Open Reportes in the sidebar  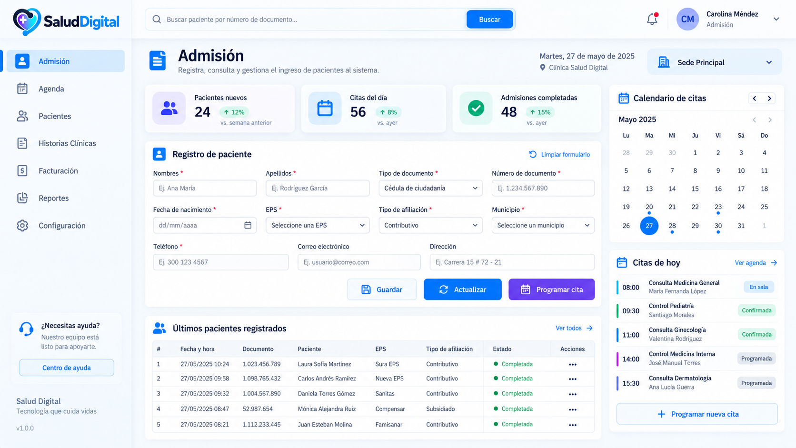66,198
